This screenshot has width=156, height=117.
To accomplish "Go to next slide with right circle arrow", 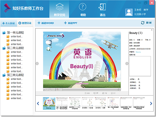I will point(127,63).
